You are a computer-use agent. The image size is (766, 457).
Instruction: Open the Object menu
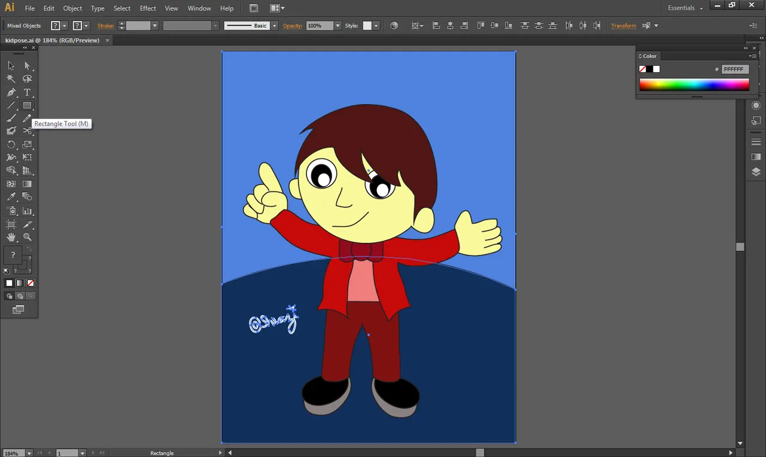pyautogui.click(x=73, y=8)
